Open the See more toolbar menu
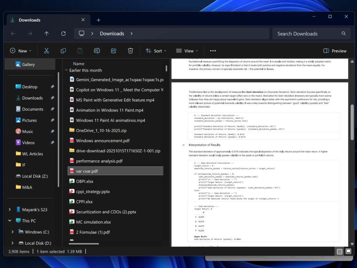 coord(213,51)
